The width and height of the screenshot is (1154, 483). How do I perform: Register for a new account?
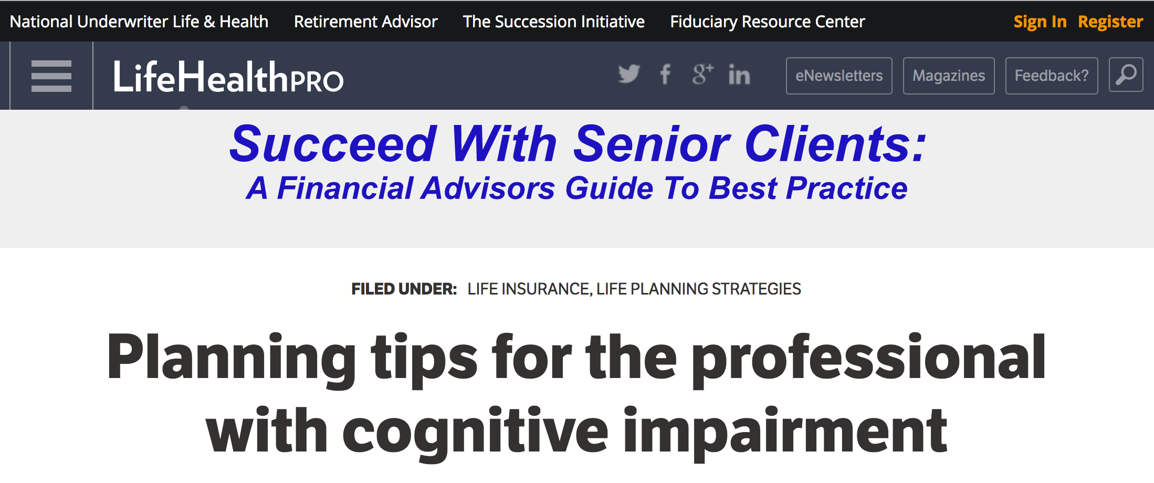coord(1110,22)
